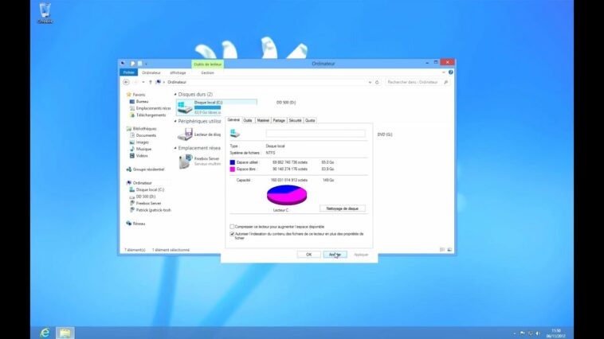Uncheck the file content indexing checkbox

coord(232,234)
